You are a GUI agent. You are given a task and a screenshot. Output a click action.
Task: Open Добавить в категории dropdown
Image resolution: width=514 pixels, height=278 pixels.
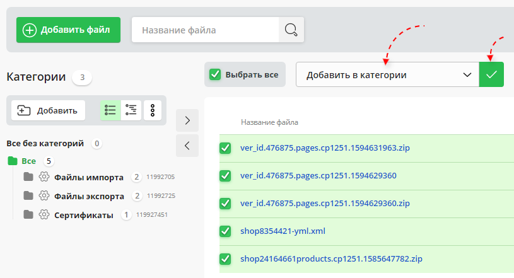point(387,74)
